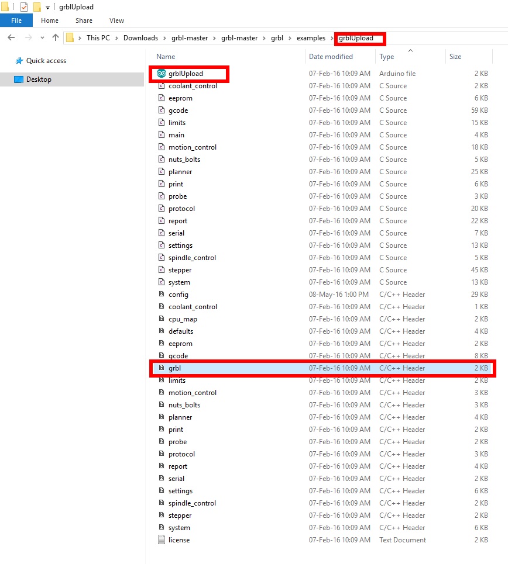Viewport: 508px width, 564px height.
Task: Expand chevron after examples in address bar
Action: tap(332, 38)
